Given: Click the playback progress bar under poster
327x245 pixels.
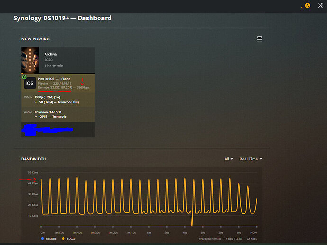Looking at the screenshot, I should point(58,73).
